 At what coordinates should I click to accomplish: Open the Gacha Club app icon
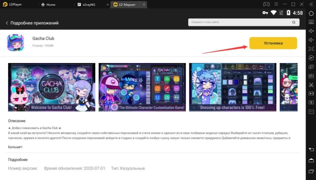click(x=16, y=42)
